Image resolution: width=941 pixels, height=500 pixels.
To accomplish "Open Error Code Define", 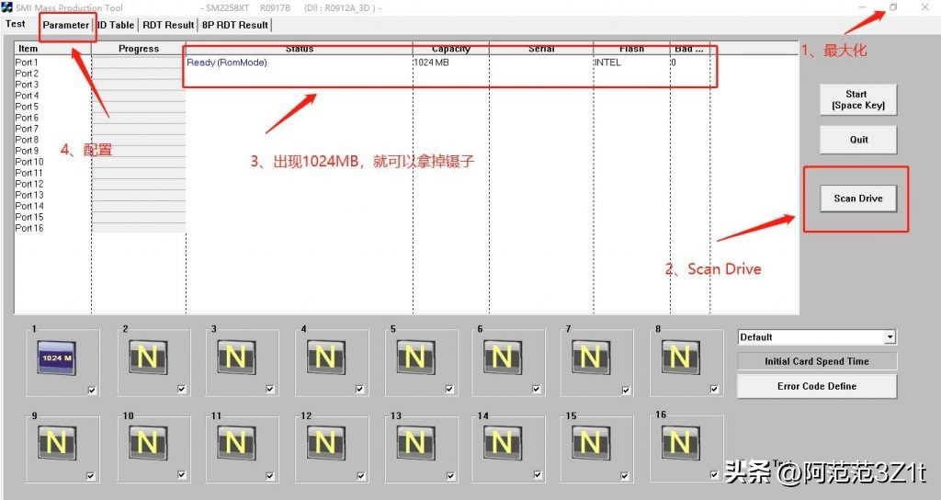I will 817,386.
